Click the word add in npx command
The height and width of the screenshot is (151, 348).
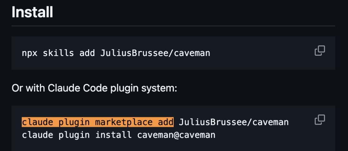point(87,53)
